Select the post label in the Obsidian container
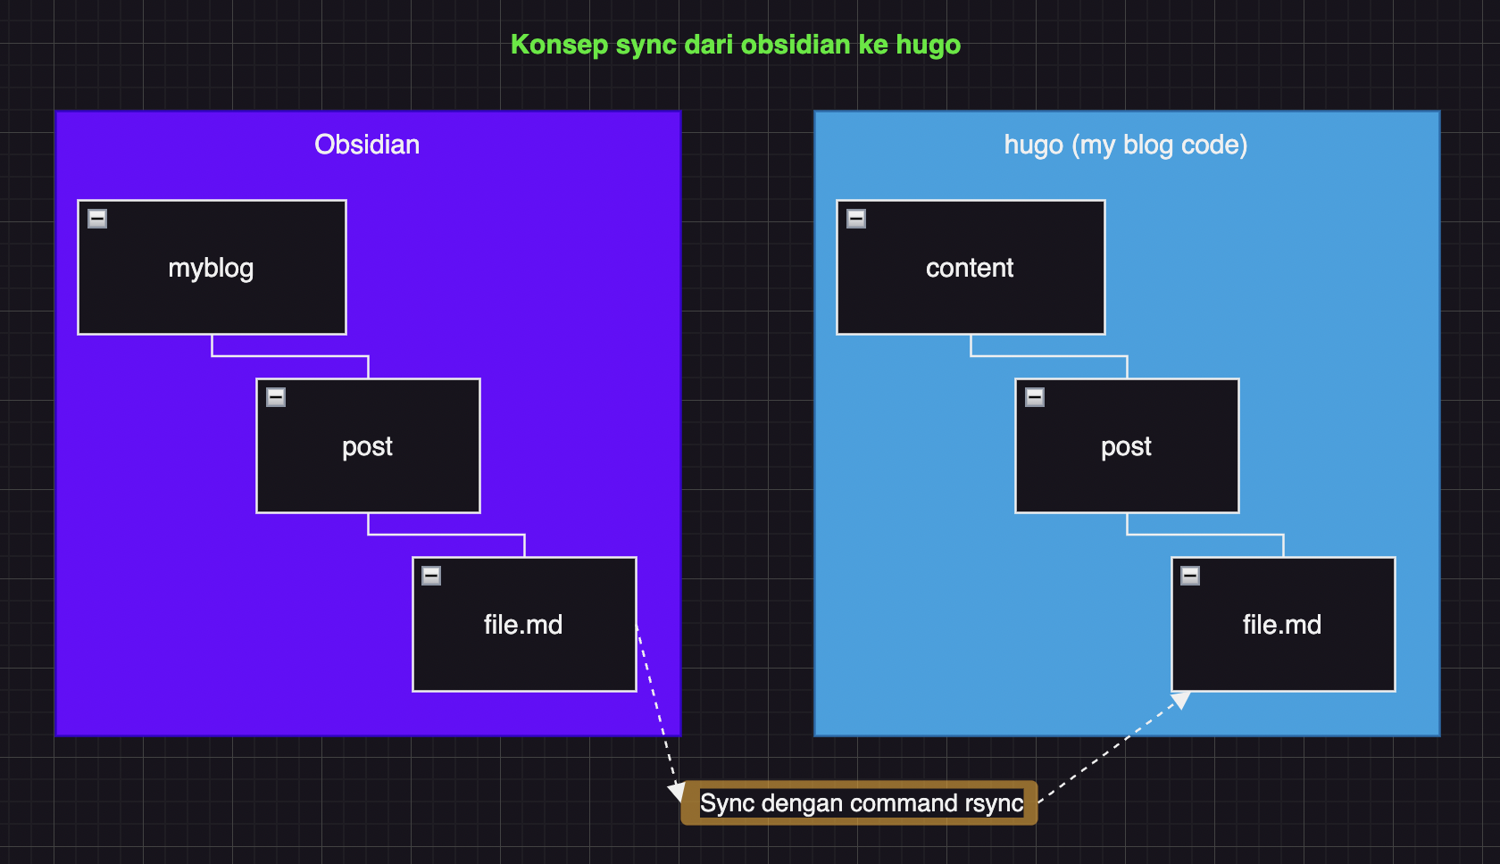This screenshot has height=864, width=1500. pyautogui.click(x=367, y=446)
